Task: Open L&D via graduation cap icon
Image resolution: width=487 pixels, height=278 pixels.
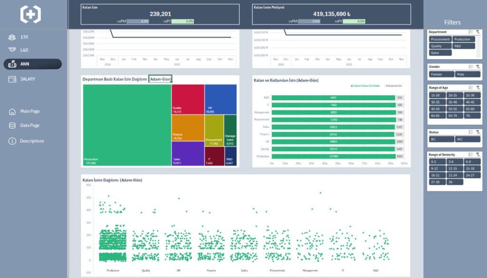Action: [x=12, y=50]
